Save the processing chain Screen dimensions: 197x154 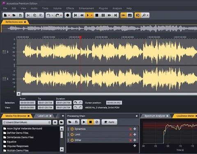pyautogui.click(x=76, y=122)
